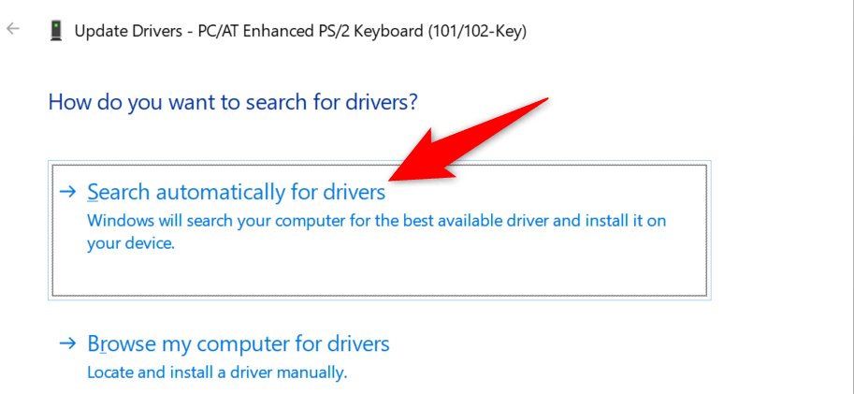Screen dimensions: 854x394
Task: Click "Locate and install a driver manually" text
Action: [217, 372]
